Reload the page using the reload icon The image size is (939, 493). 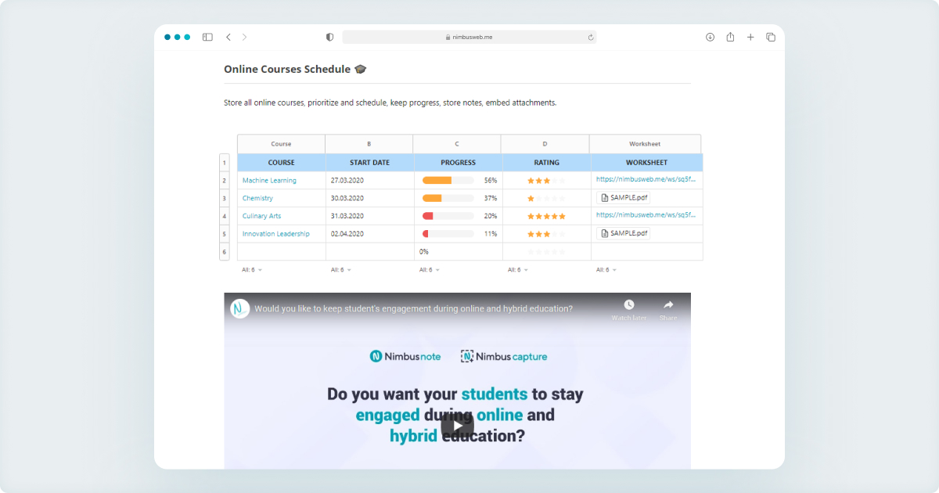591,37
